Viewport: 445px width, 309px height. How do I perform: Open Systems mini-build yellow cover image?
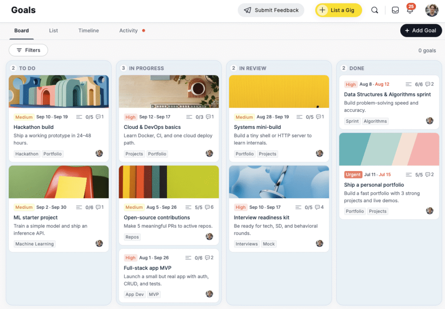coord(279,92)
